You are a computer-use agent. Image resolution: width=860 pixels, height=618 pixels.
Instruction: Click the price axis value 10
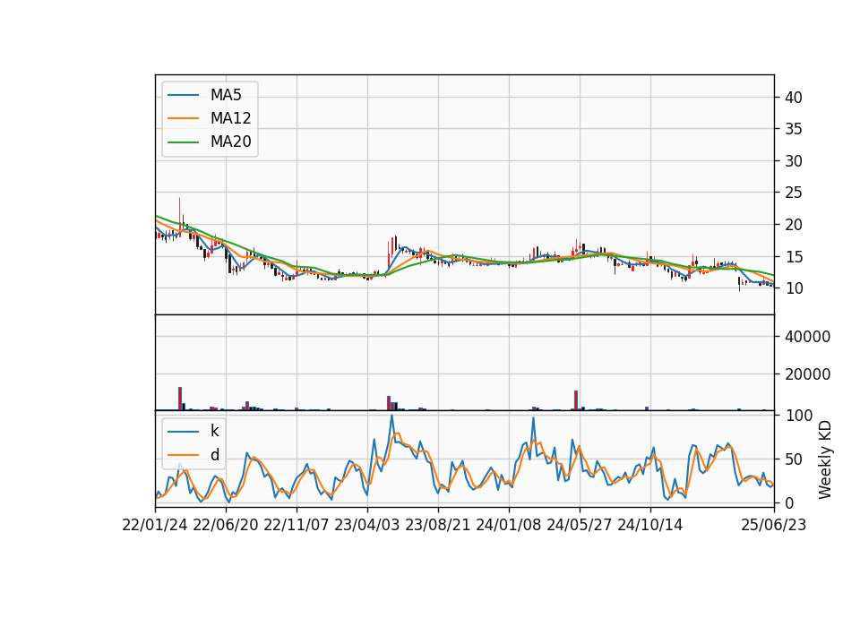click(x=794, y=288)
